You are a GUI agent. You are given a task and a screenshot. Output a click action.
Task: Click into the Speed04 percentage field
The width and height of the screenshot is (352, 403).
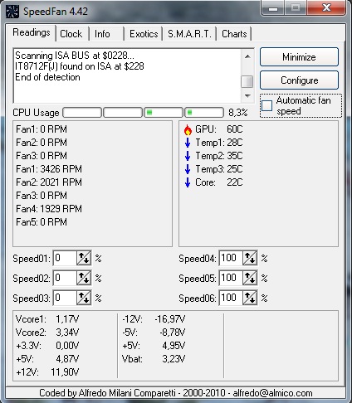[231, 258]
